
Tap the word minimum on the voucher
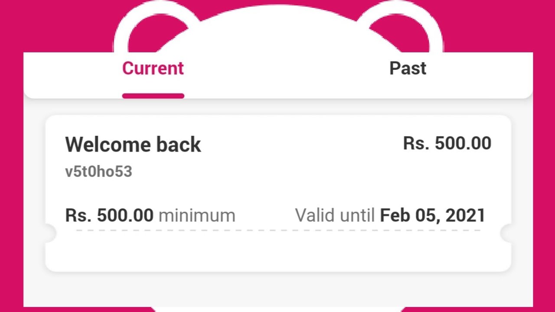pyautogui.click(x=197, y=215)
